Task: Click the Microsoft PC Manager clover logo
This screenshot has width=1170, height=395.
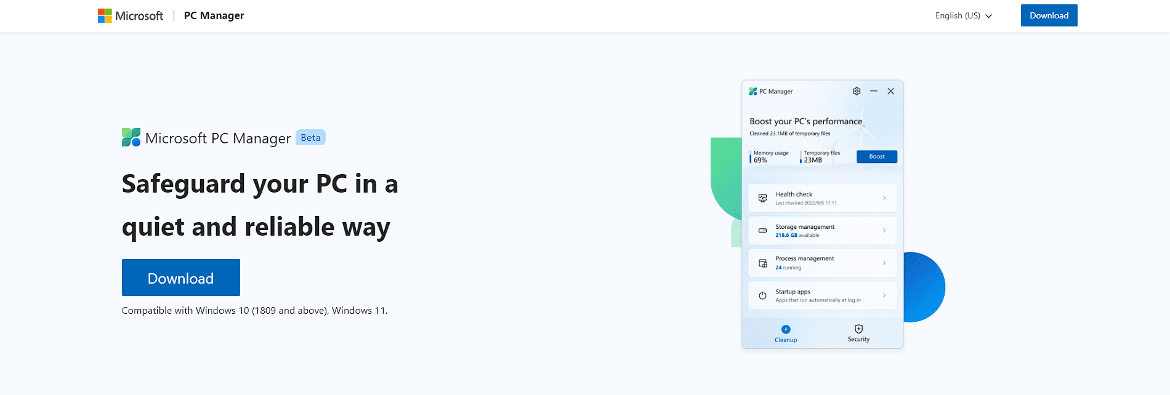Action: (x=131, y=137)
